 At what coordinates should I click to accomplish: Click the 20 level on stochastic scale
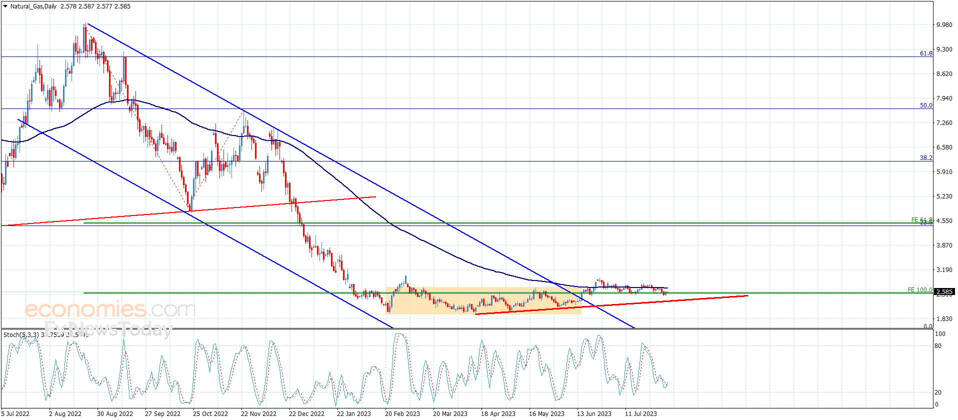(x=938, y=392)
